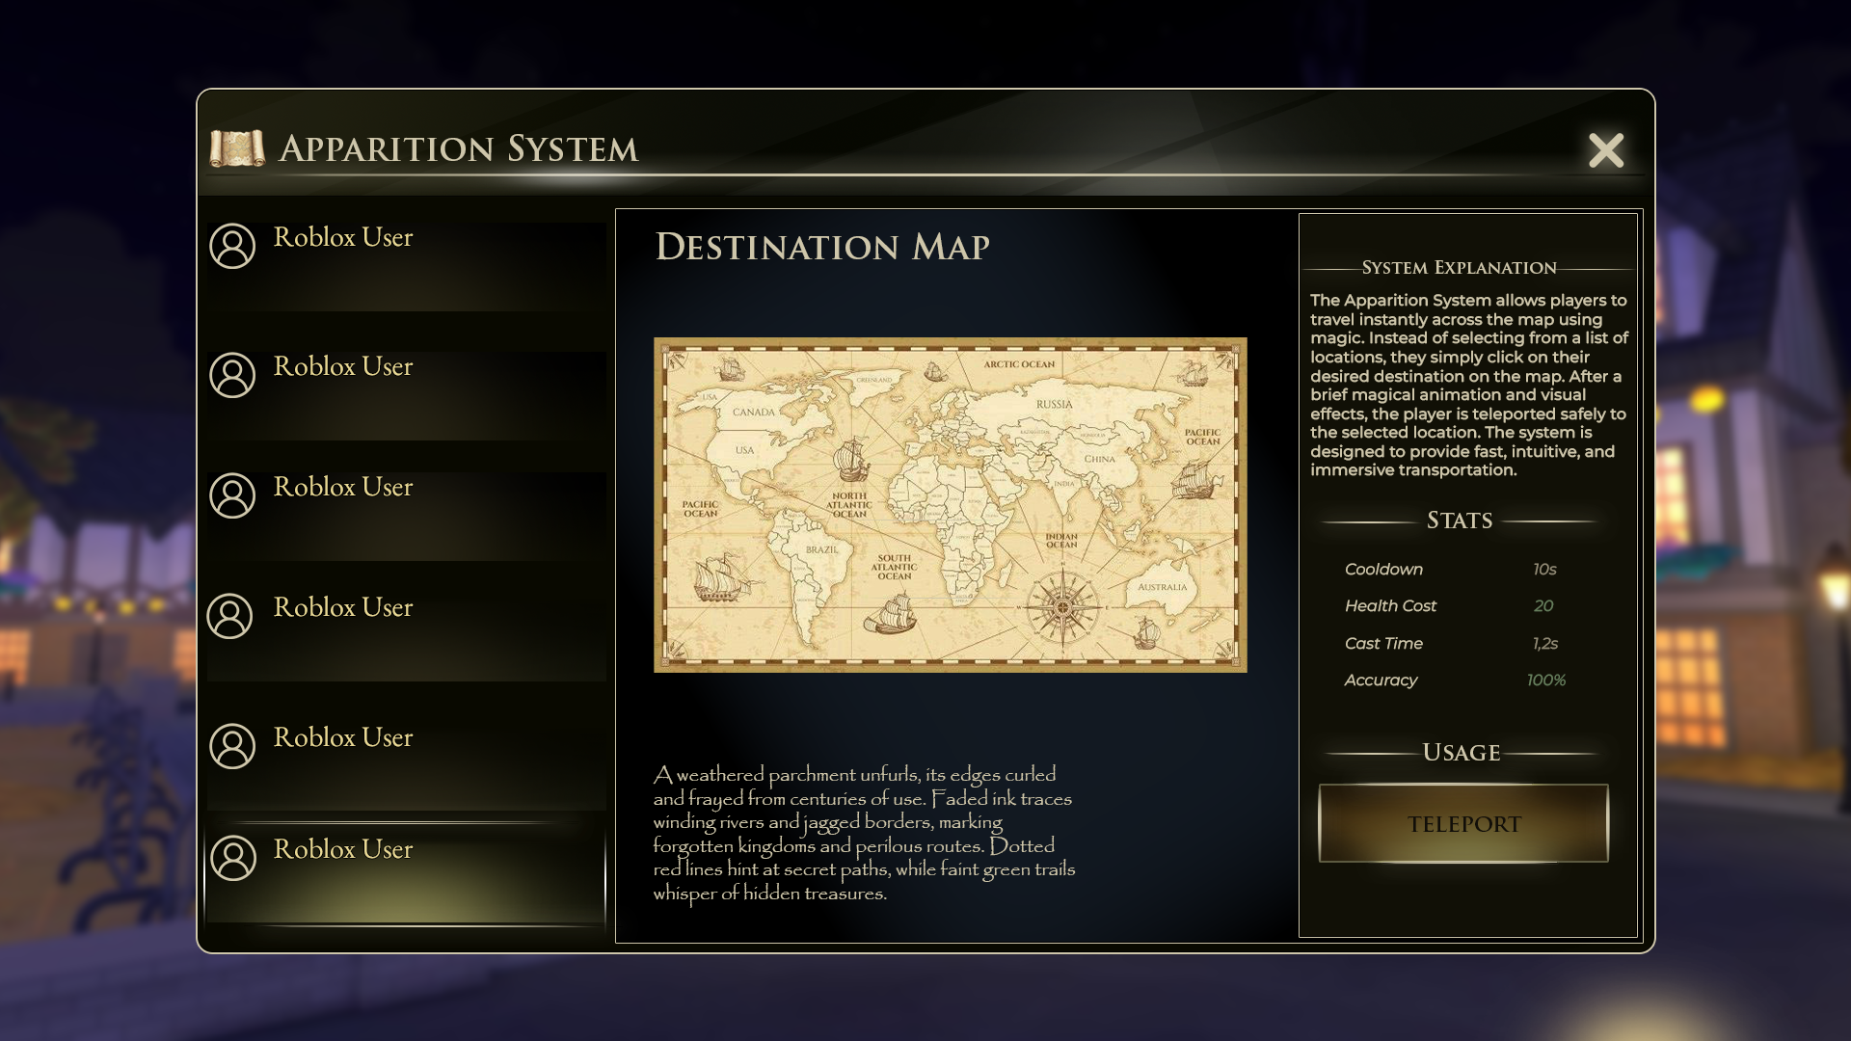Pick the third Roblox User from the top
This screenshot has width=1851, height=1041.
406,516
